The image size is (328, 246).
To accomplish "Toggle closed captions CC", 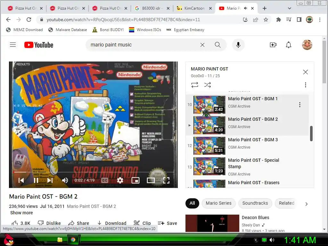I will (105, 180).
